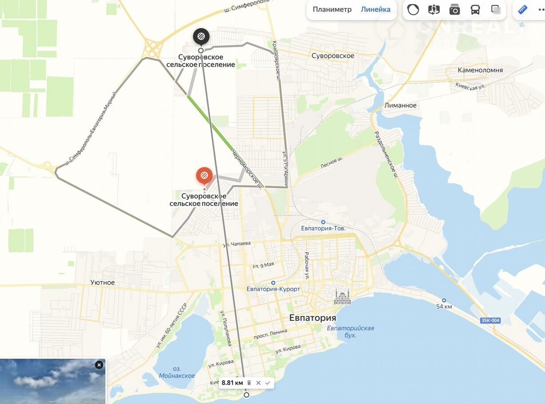
Task: Delete the 8.81 км measurement with trash icon
Action: (249, 383)
